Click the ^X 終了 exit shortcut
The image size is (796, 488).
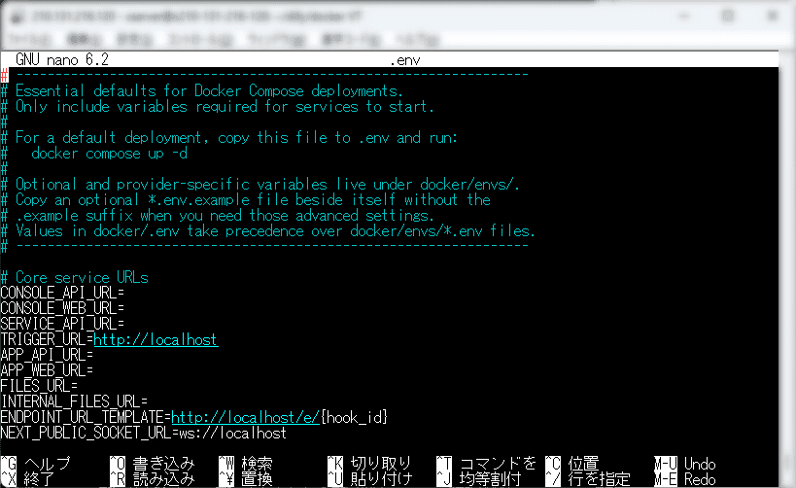point(28,479)
